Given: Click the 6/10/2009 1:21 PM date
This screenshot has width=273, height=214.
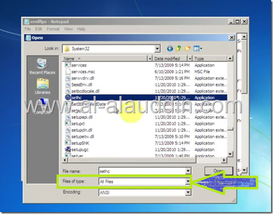Looking at the screenshot, I should point(172,71).
